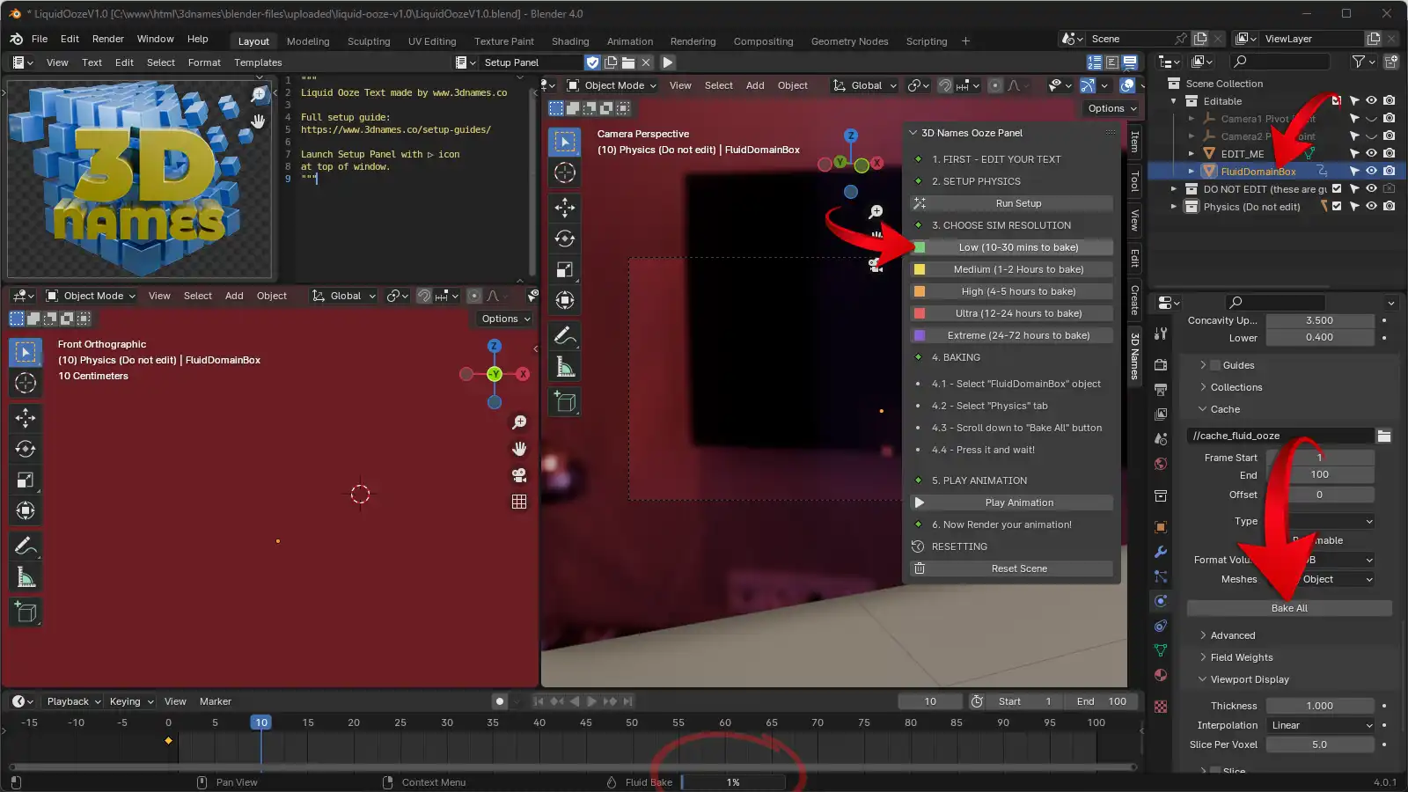The image size is (1408, 792).
Task: Open the Material properties tab icon
Action: click(1161, 675)
